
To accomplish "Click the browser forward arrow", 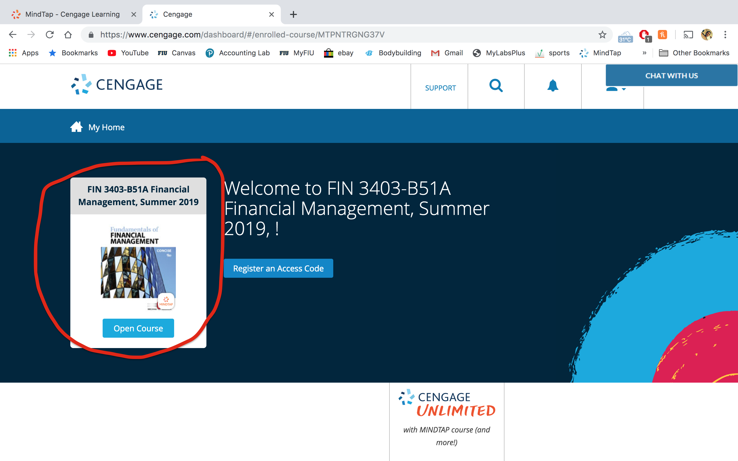I will click(31, 35).
